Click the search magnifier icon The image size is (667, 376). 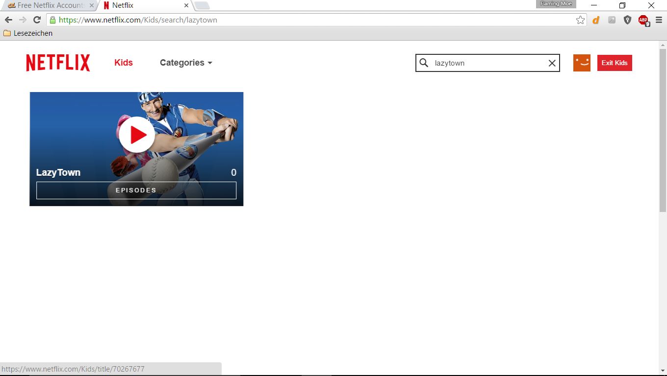tap(424, 63)
